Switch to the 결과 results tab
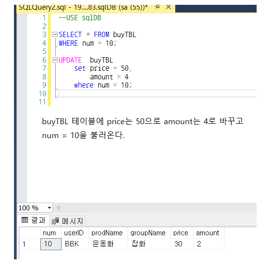 [x=33, y=220]
